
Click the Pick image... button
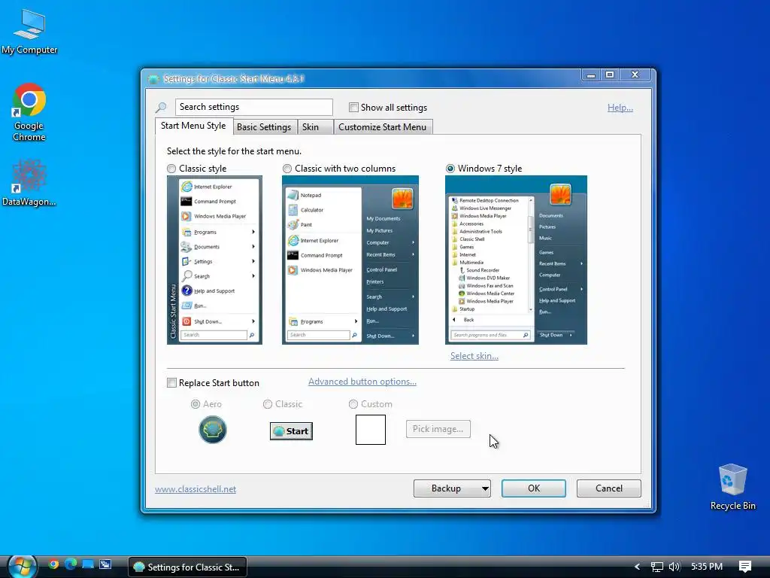438,428
